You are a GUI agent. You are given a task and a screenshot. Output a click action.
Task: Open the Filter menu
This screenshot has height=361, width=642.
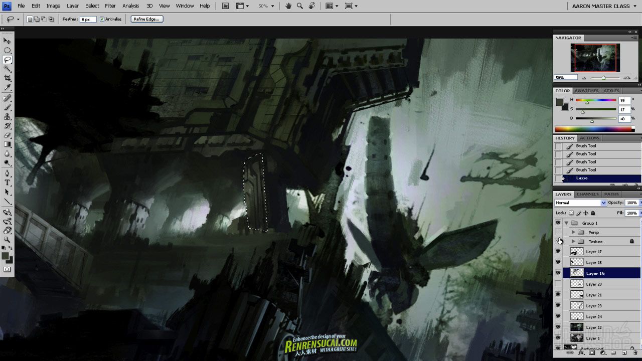tap(110, 6)
